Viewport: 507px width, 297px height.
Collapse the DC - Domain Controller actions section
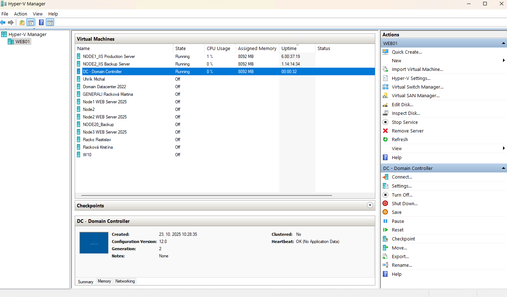tap(503, 168)
